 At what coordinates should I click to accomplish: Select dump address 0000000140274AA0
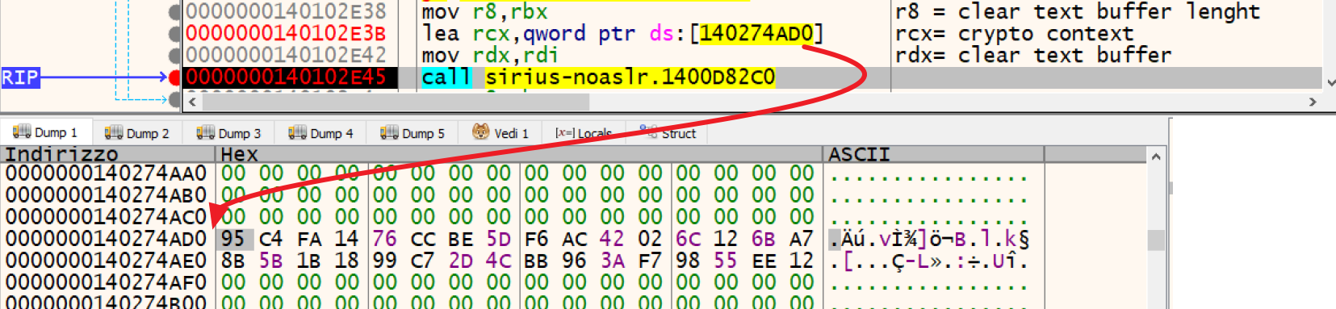[x=106, y=173]
